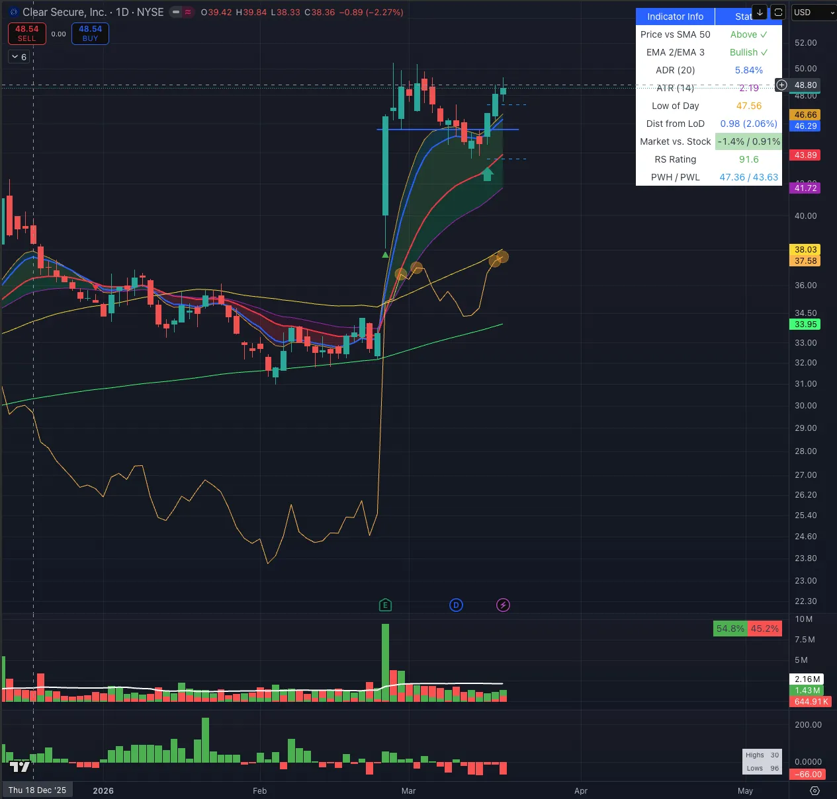Image resolution: width=837 pixels, height=799 pixels.
Task: Click the -0.89 (-2.27%) change value
Action: pos(371,12)
